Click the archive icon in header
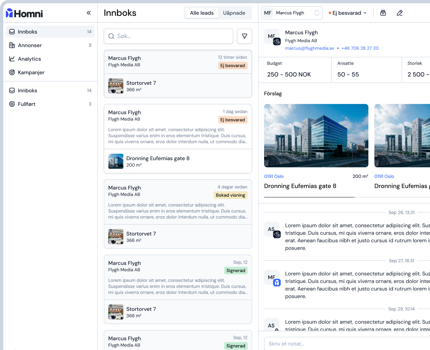 [383, 13]
